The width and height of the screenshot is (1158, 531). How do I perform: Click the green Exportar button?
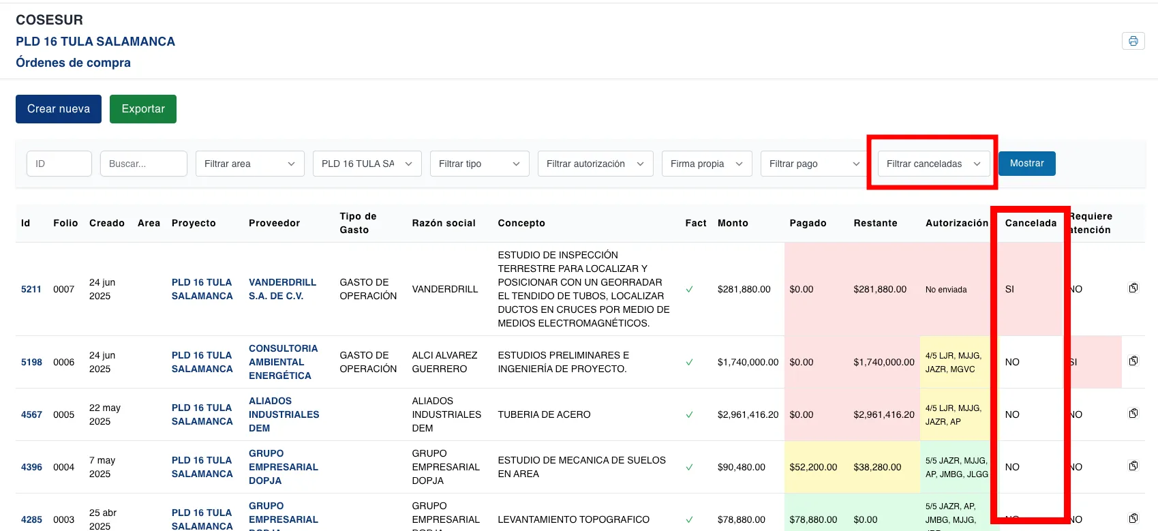143,109
